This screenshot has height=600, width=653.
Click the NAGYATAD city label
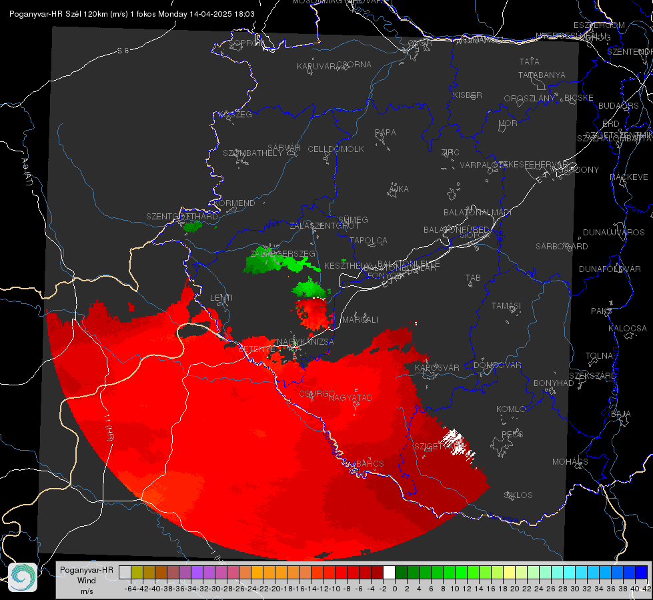point(350,397)
